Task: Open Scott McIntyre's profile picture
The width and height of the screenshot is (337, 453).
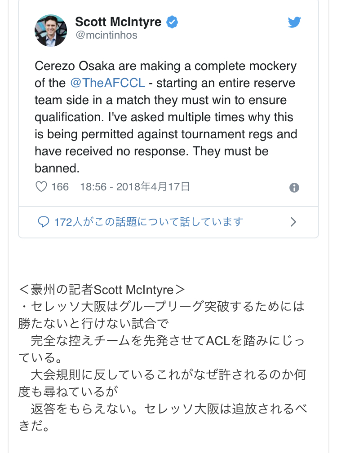Action: pyautogui.click(x=51, y=31)
